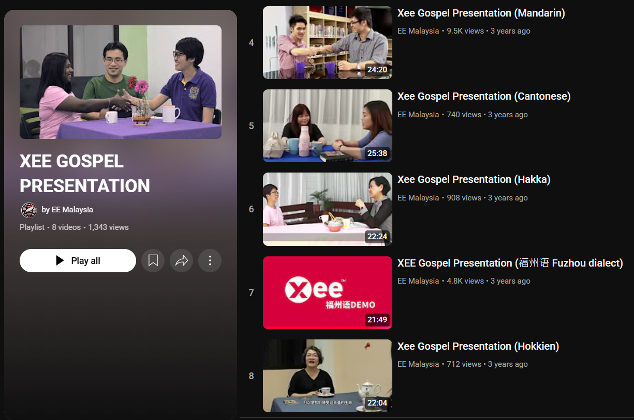Open the playlist three-dot more options menu

click(210, 261)
